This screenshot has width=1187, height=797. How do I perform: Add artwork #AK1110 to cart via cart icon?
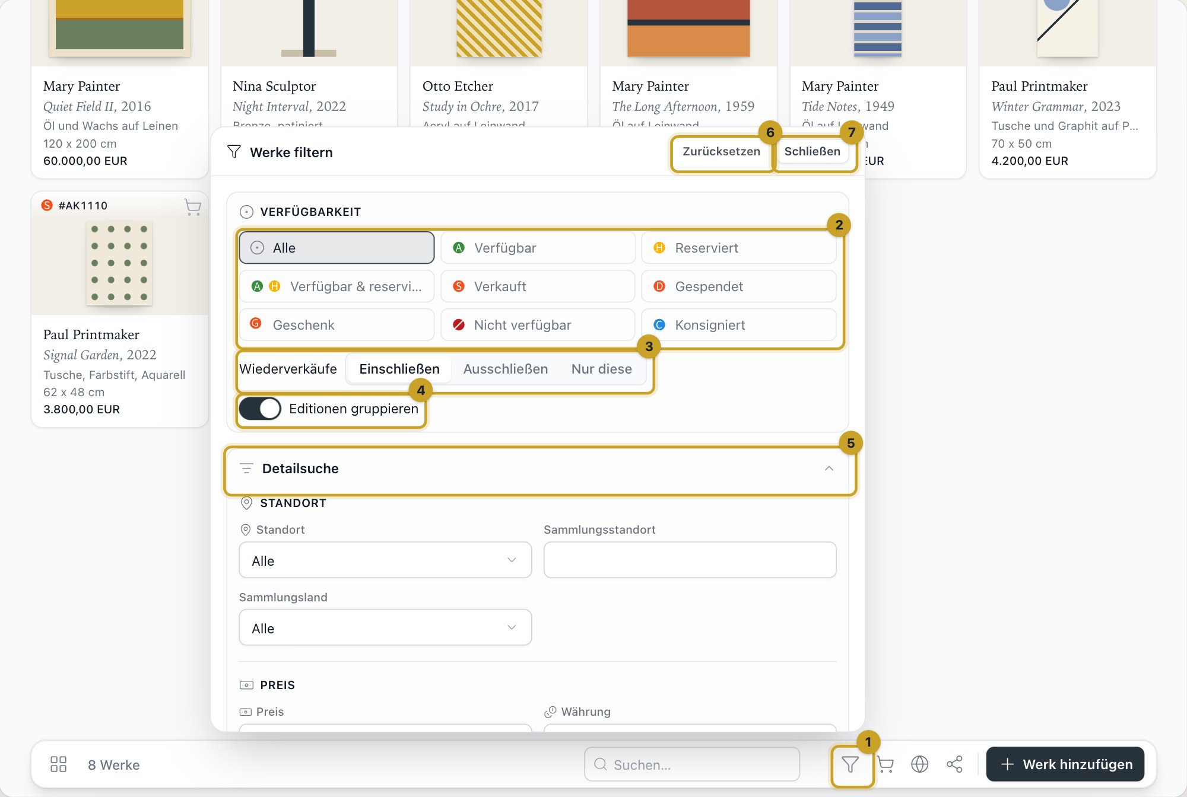(x=193, y=206)
